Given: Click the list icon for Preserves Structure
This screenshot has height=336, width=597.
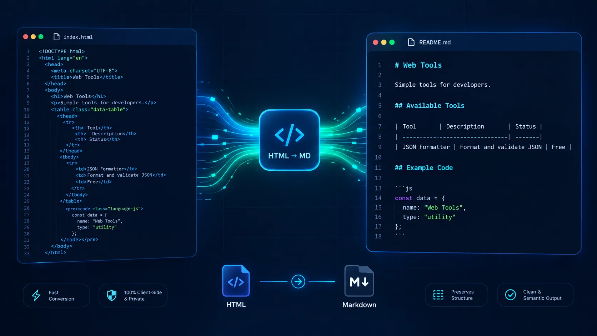Looking at the screenshot, I should [x=438, y=295].
